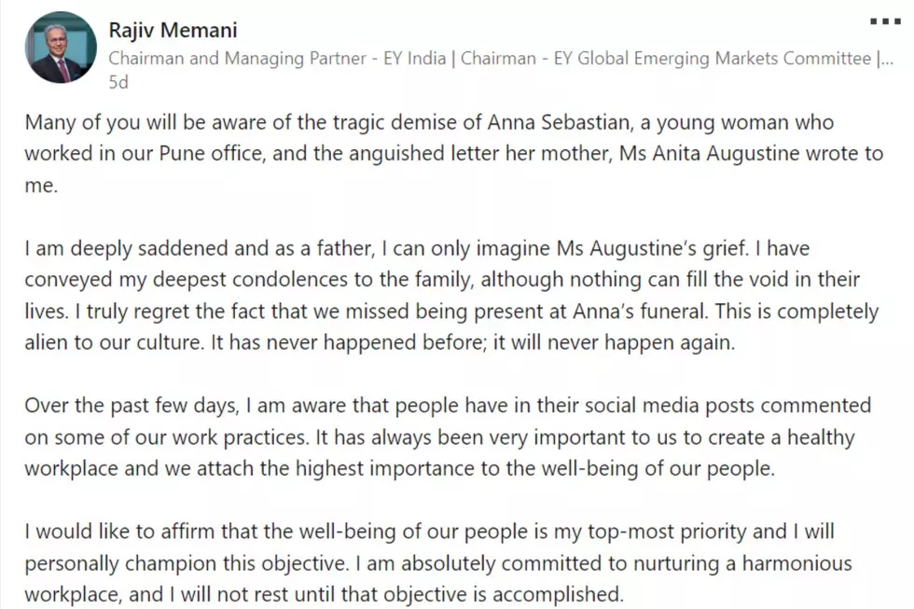The width and height of the screenshot is (914, 609).
Task: Click the final words objective is accomplished
Action: pos(504,595)
